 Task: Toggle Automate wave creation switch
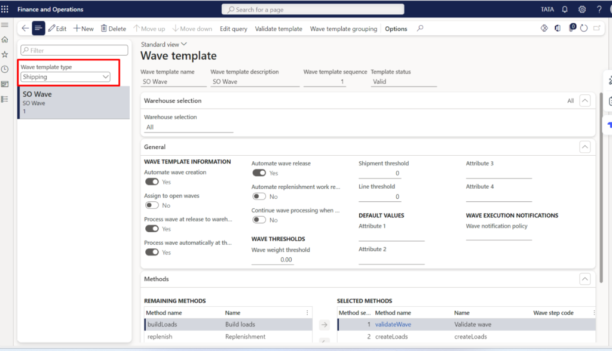[x=152, y=181]
